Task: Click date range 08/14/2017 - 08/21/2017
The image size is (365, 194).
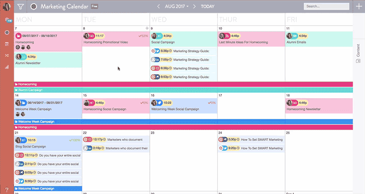Action: pos(45,103)
